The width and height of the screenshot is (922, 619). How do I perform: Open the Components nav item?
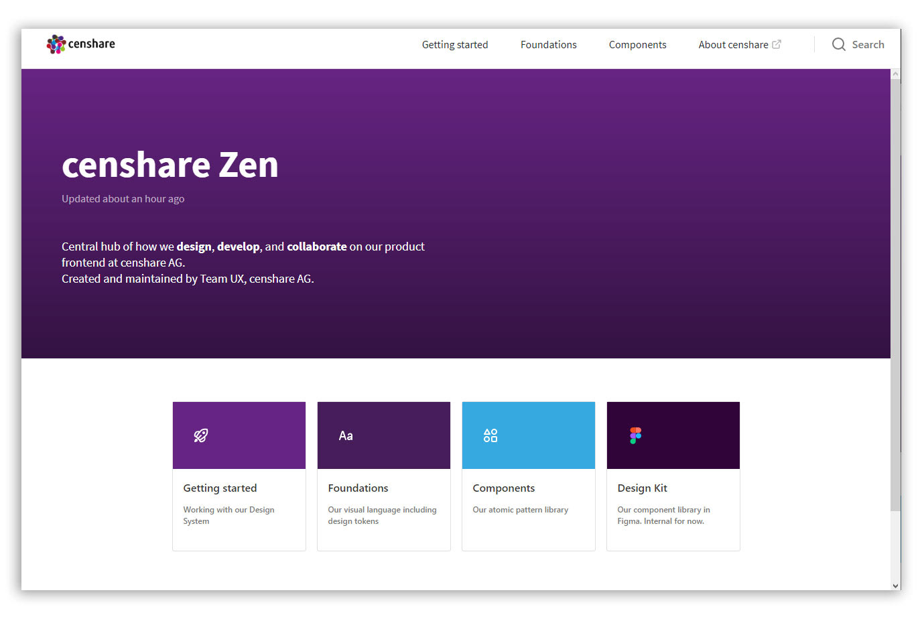(638, 45)
